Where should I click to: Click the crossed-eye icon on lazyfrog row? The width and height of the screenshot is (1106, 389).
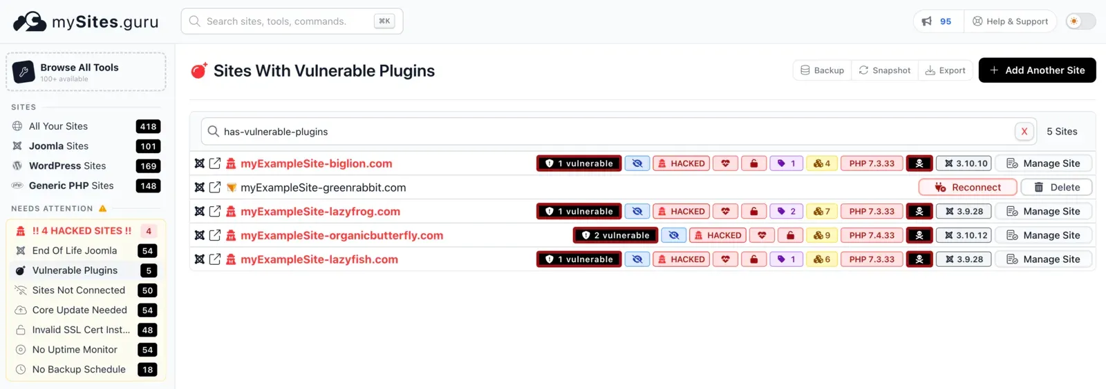637,211
